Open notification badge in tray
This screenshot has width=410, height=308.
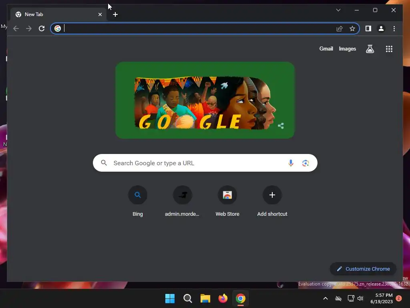coord(399,298)
